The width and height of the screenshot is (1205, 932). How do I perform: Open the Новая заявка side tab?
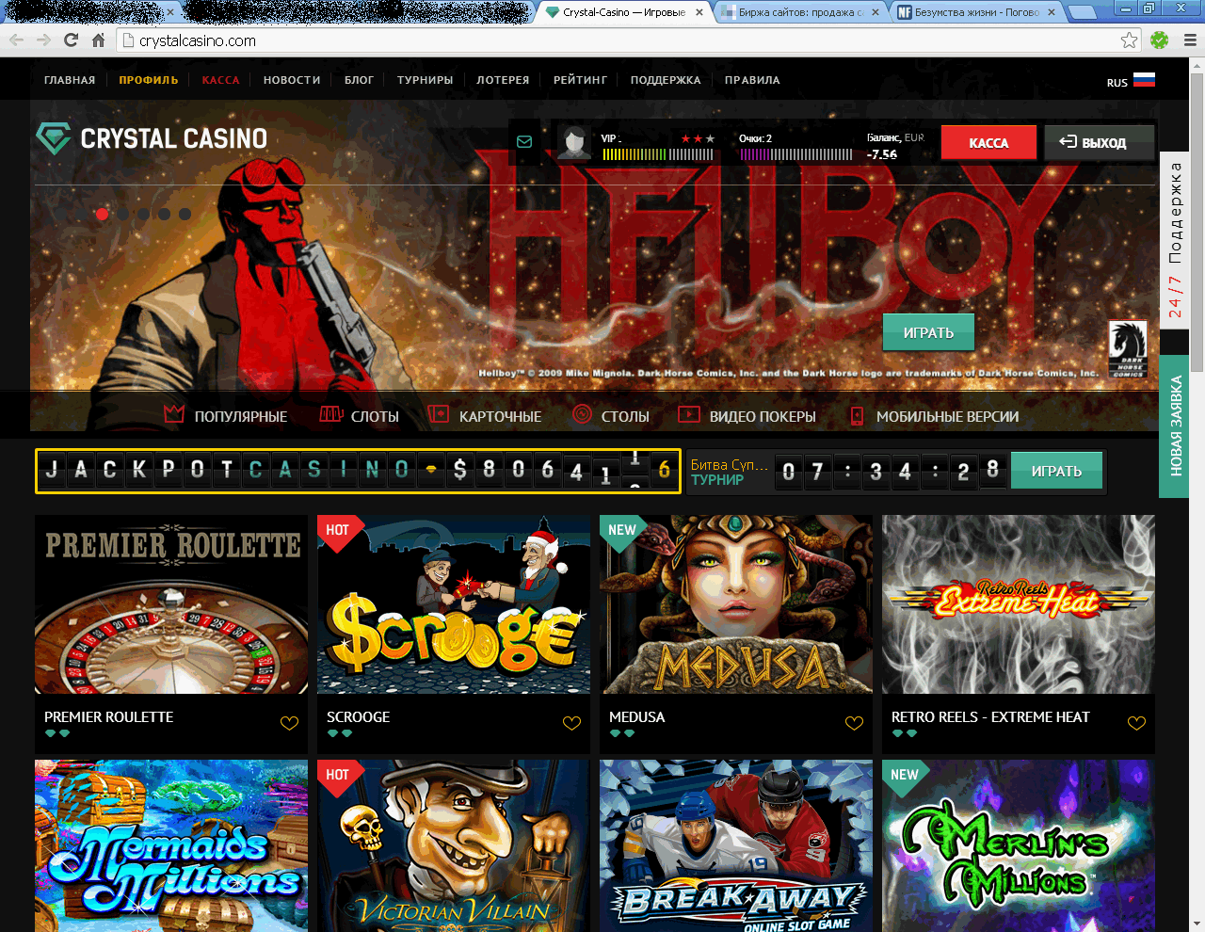click(1175, 426)
